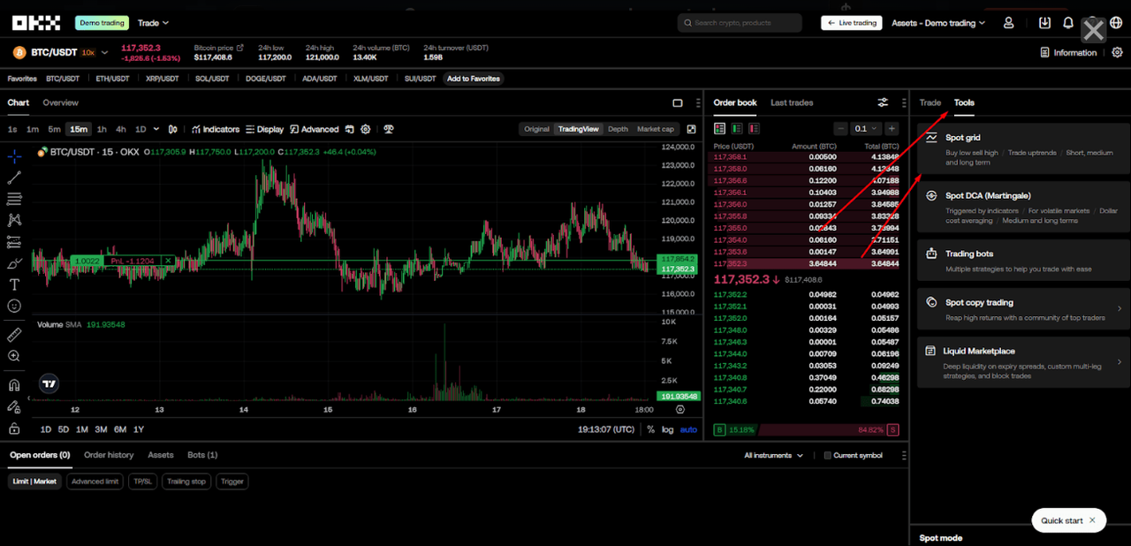This screenshot has height=546, width=1131.
Task: Open the Trade dropdown menu in header
Action: (153, 23)
